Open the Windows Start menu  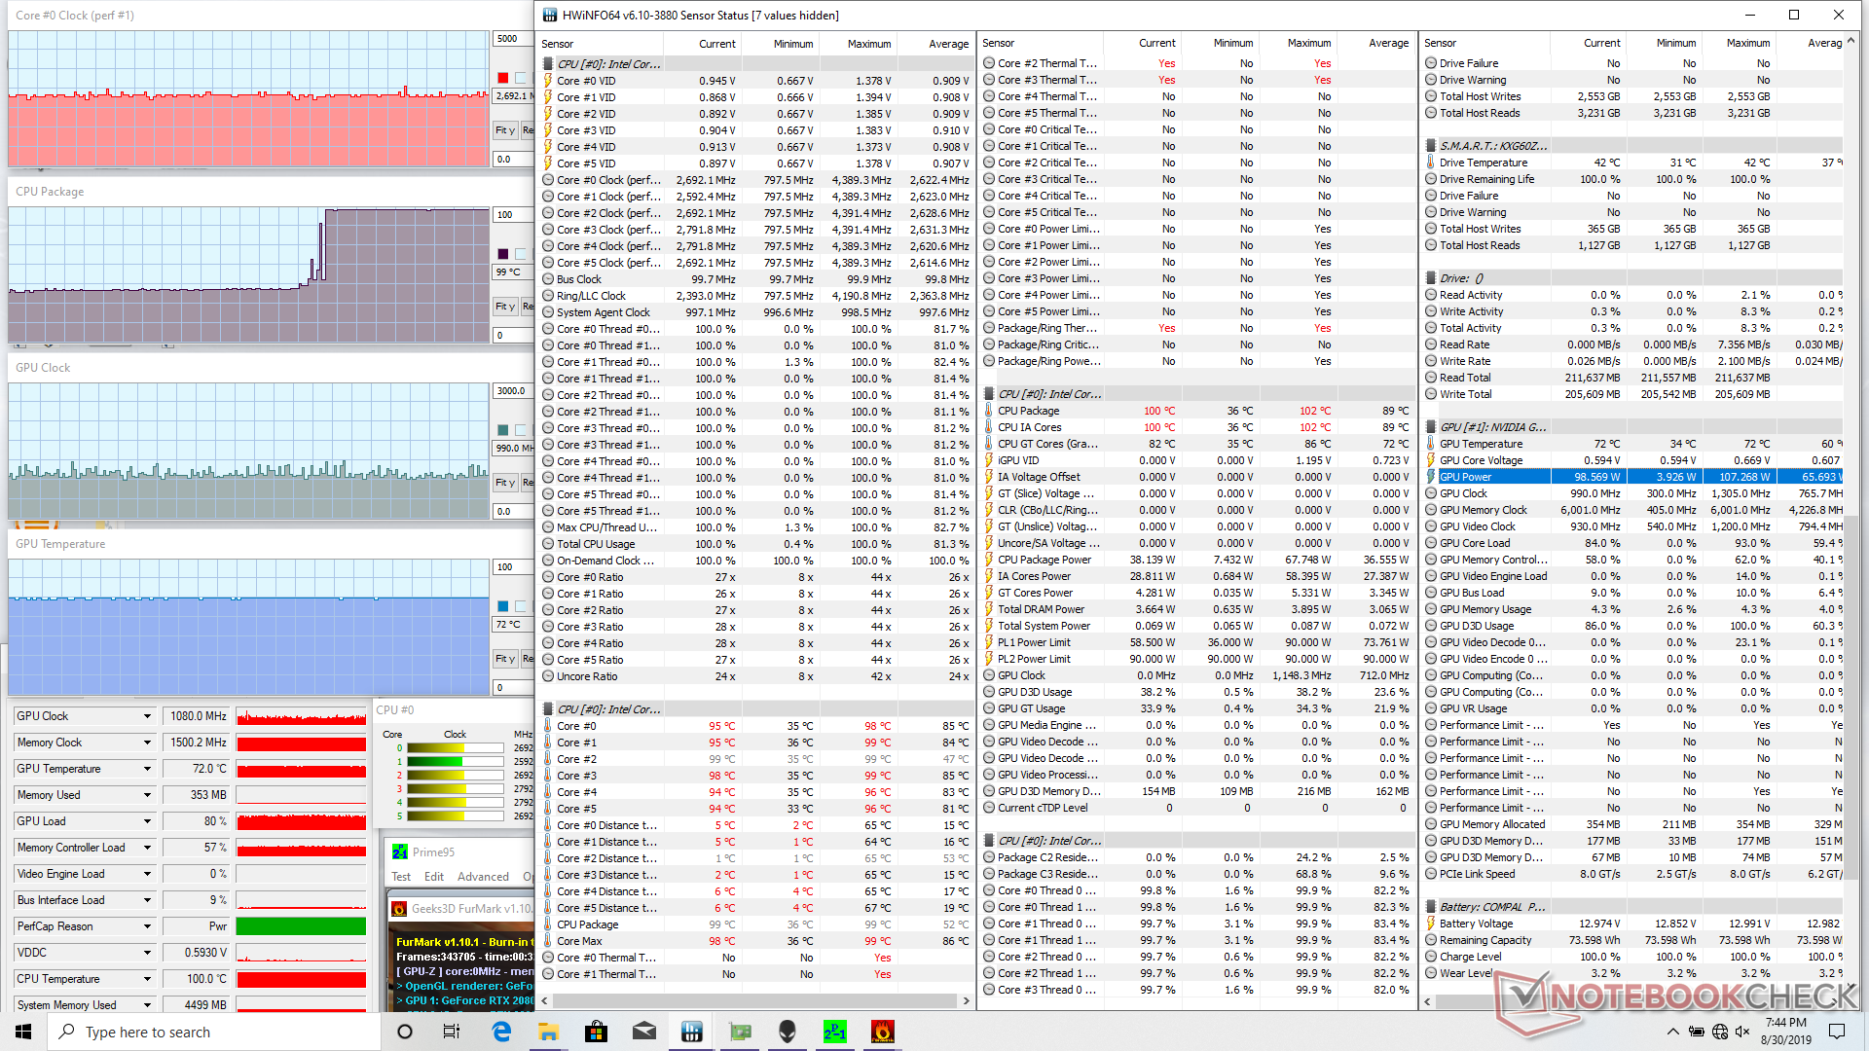click(23, 1032)
